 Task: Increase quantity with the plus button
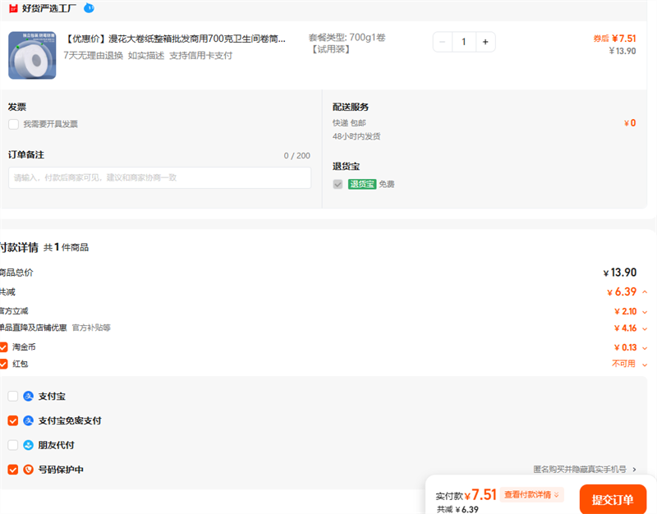485,42
